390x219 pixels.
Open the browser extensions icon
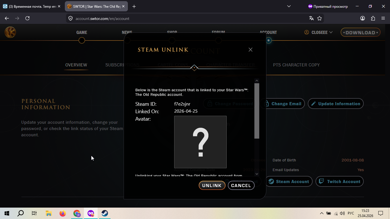(373, 18)
